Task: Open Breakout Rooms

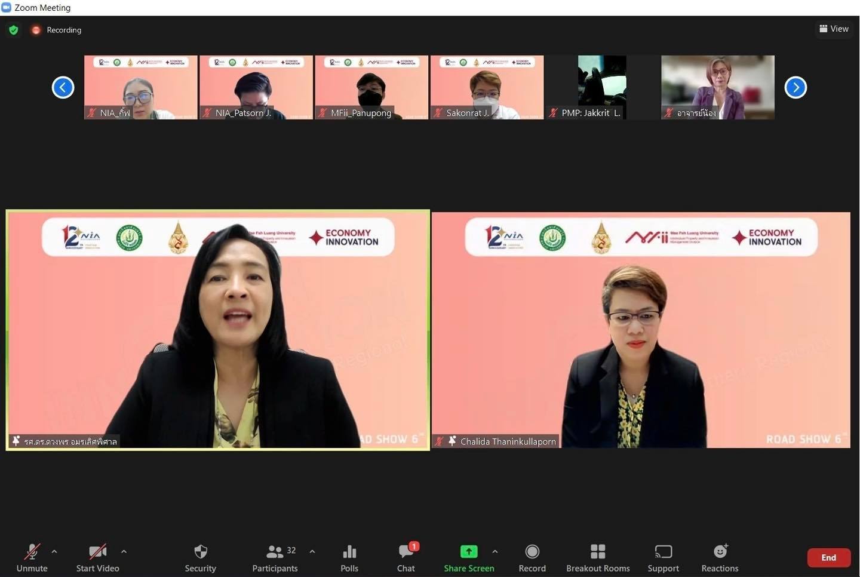Action: pyautogui.click(x=598, y=558)
